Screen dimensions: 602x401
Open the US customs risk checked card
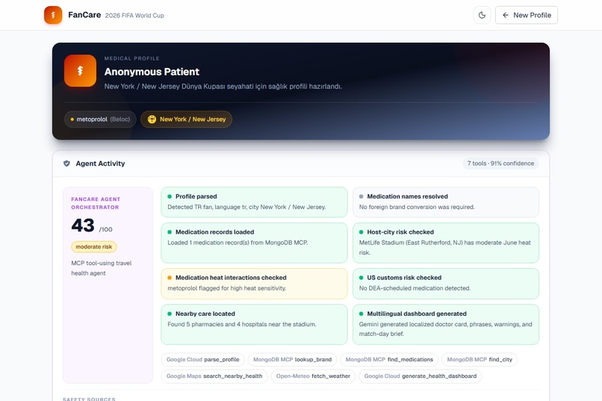pos(446,284)
